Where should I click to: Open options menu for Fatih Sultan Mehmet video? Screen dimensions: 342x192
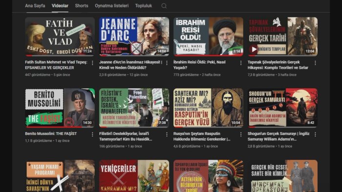click(92, 63)
